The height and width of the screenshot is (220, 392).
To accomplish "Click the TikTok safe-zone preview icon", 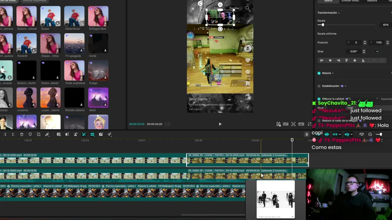I will (x=278, y=124).
